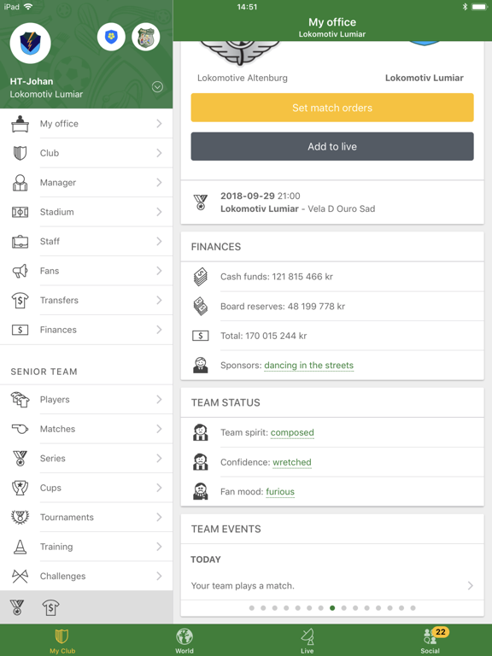492x656 pixels.
Task: Click the Staff briefcase icon
Action: tap(20, 242)
